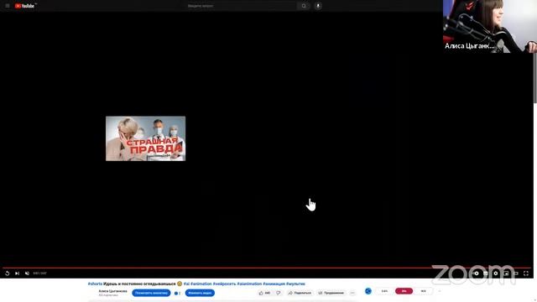Click the blue edit video button
Viewport: 537px width, 302px height.
200,293
